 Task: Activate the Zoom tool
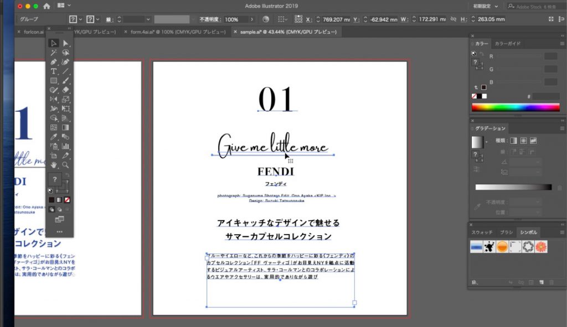point(65,165)
